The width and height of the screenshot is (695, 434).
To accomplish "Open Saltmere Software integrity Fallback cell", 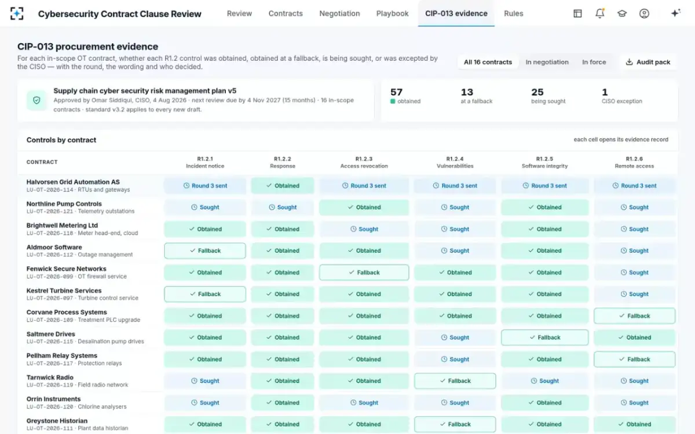I will coord(545,337).
